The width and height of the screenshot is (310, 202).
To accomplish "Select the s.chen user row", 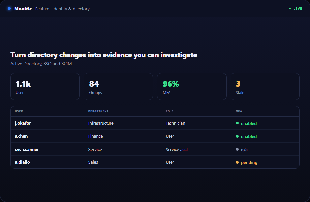I will (155, 136).
